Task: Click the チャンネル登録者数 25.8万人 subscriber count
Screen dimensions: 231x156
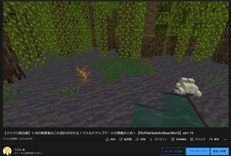Action: [28, 153]
